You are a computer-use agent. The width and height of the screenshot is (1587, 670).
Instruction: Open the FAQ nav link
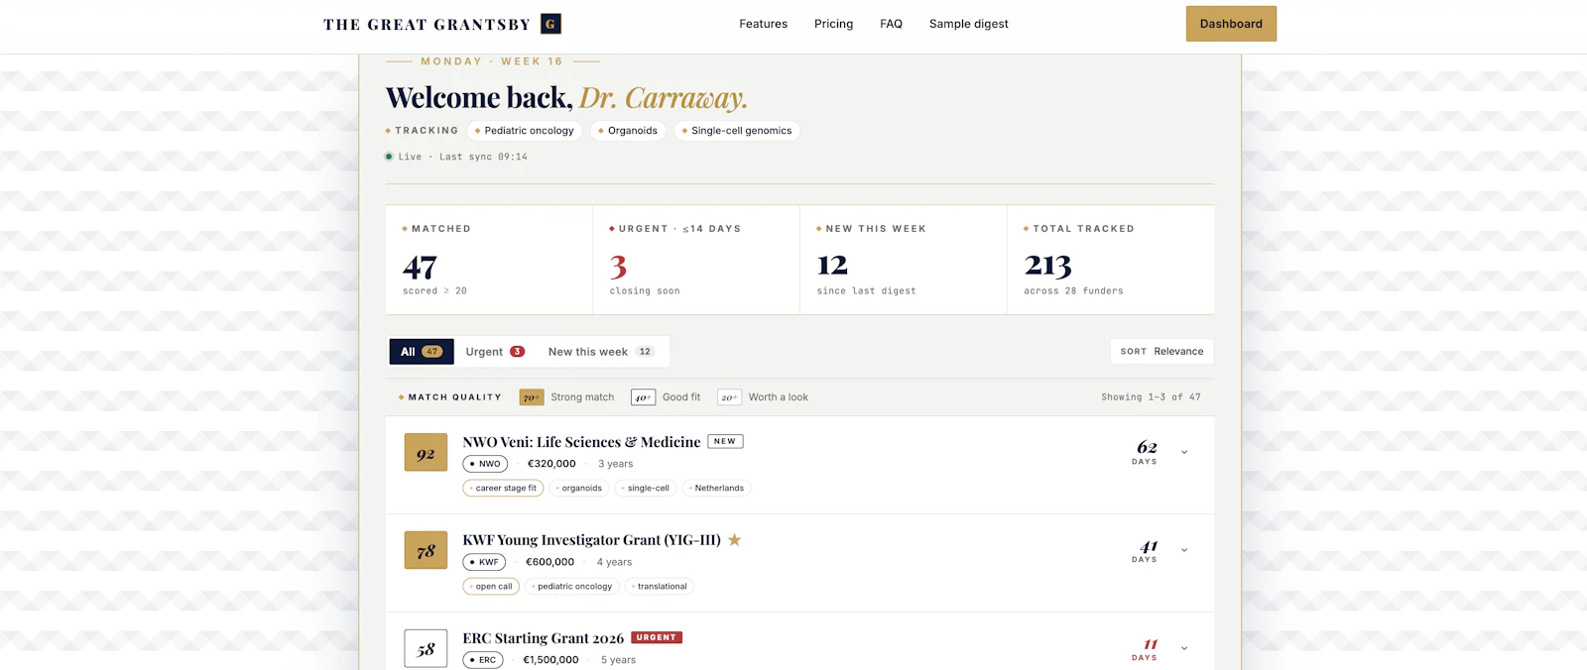point(891,24)
